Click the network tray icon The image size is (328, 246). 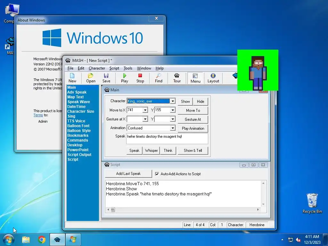[290, 240]
